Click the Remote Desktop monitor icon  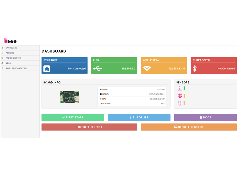[x=176, y=127]
